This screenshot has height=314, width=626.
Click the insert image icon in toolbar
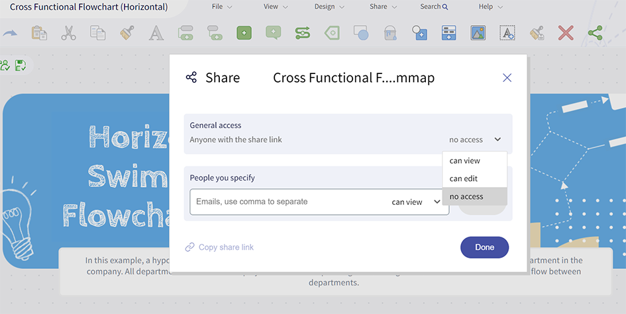[478, 32]
